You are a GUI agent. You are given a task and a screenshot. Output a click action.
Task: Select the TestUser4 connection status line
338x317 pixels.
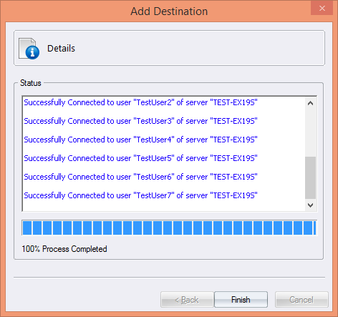click(140, 140)
